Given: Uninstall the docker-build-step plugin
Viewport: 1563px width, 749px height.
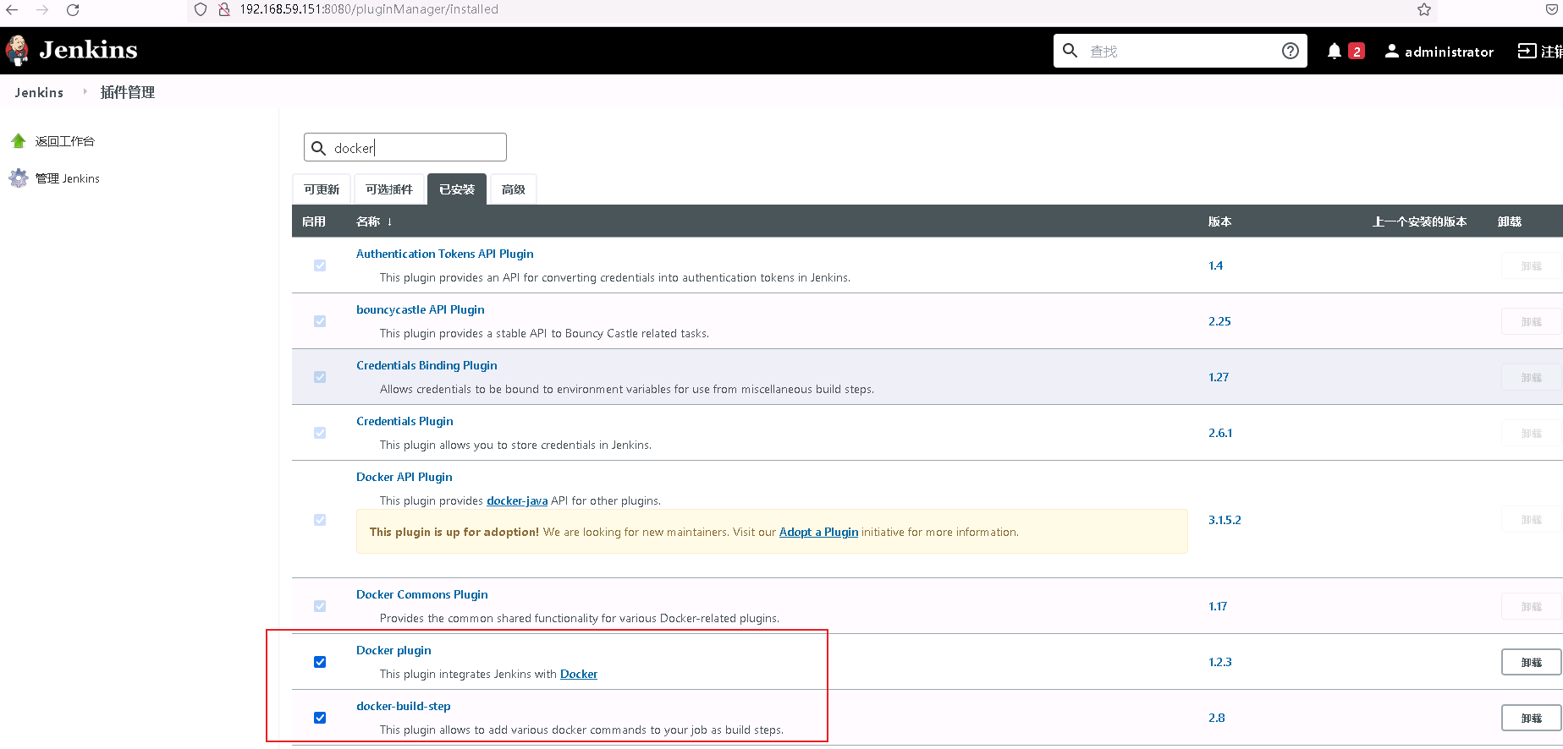Looking at the screenshot, I should 1531,718.
